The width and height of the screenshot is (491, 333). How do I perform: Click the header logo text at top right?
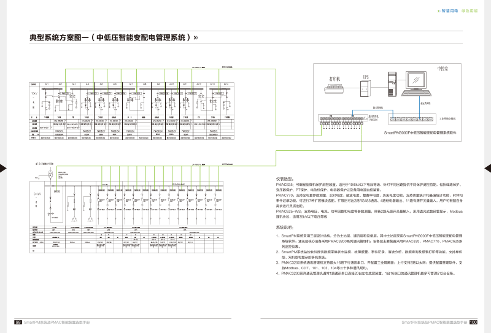click(457, 11)
